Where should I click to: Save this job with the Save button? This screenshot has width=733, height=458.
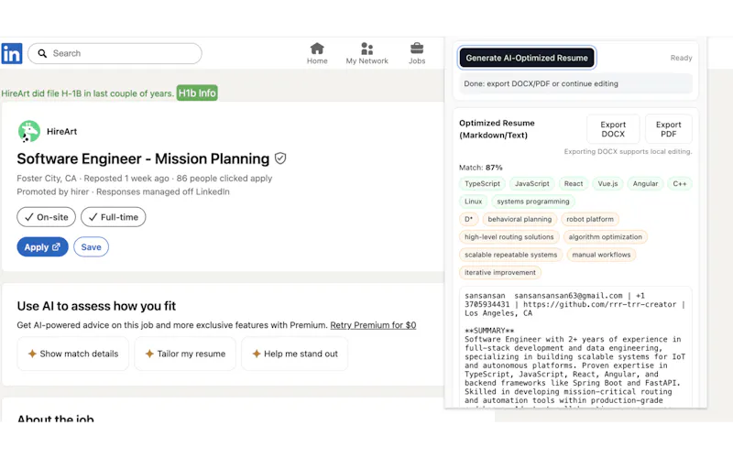[x=91, y=246]
